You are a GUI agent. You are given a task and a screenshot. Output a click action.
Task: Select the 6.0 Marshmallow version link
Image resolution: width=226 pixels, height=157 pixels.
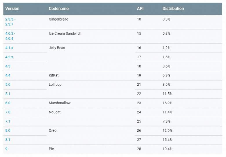point(8,103)
